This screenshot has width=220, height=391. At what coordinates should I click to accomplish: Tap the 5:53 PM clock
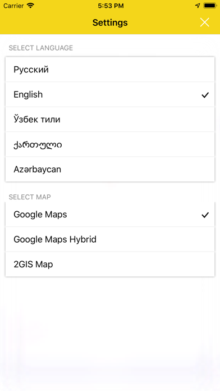(x=111, y=6)
